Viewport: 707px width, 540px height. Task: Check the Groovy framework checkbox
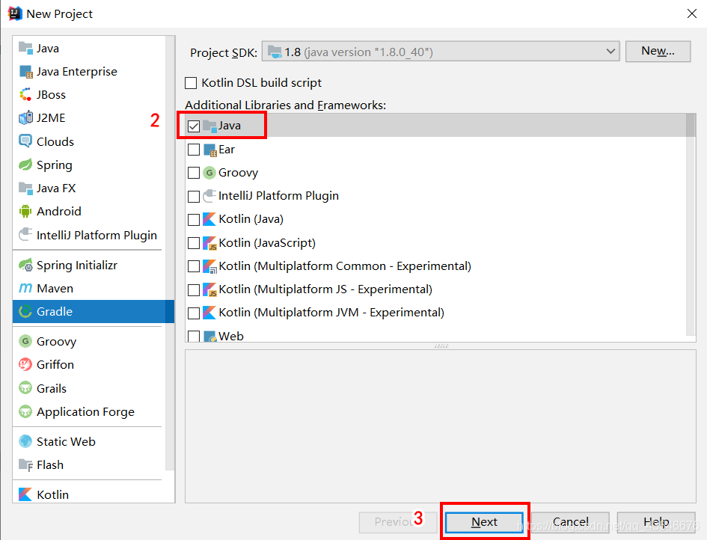pos(194,173)
